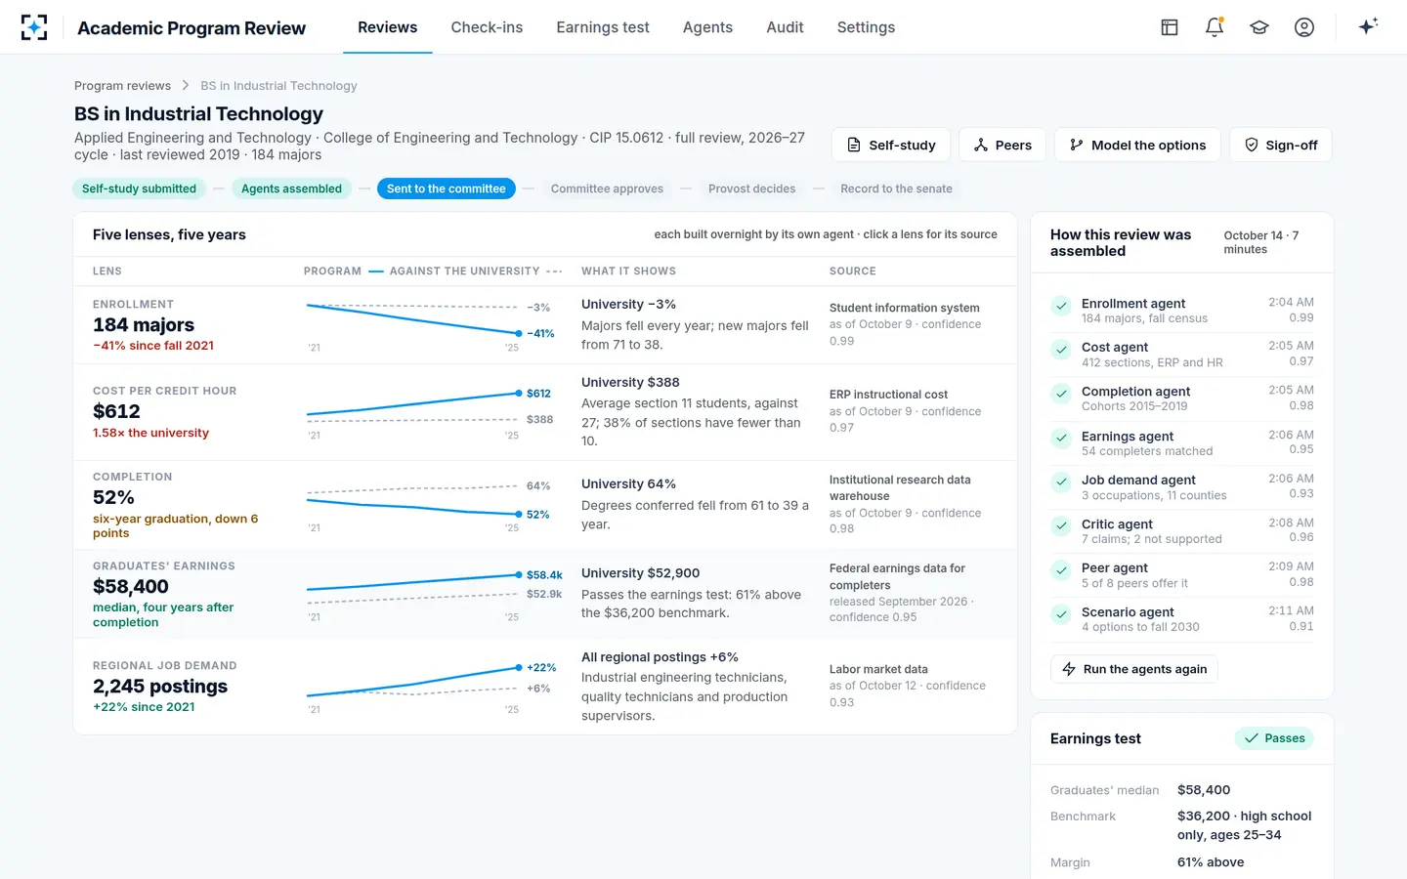
Task: Click the Graduates' earnings $58,400 value
Action: click(x=131, y=587)
